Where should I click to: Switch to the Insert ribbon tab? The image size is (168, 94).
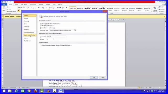16,4
